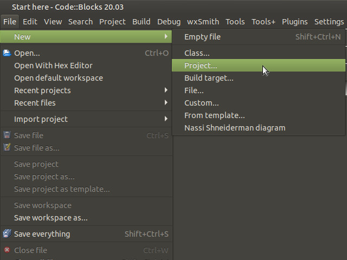Click the Save everything icon
The image size is (347, 260).
point(7,234)
